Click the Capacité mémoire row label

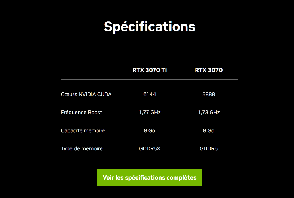click(83, 130)
